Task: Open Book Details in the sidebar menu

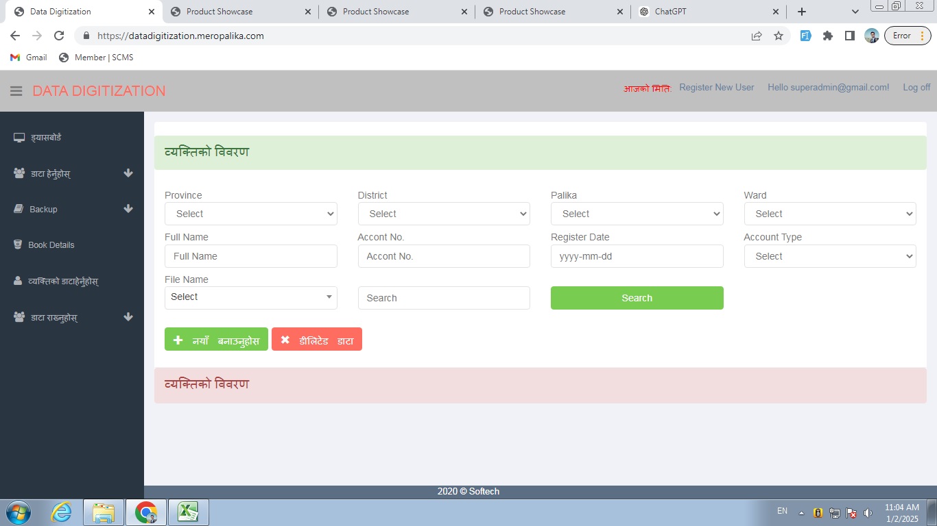Action: click(51, 245)
